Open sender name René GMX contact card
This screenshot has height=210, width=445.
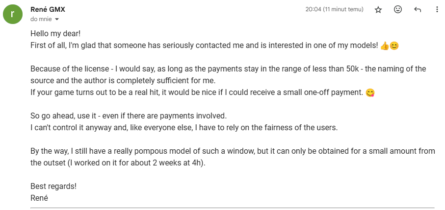(48, 9)
